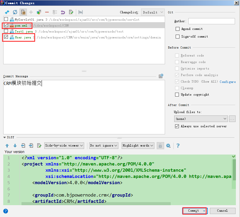Click into the Author input field
The image size is (240, 217).
[x=212, y=21]
